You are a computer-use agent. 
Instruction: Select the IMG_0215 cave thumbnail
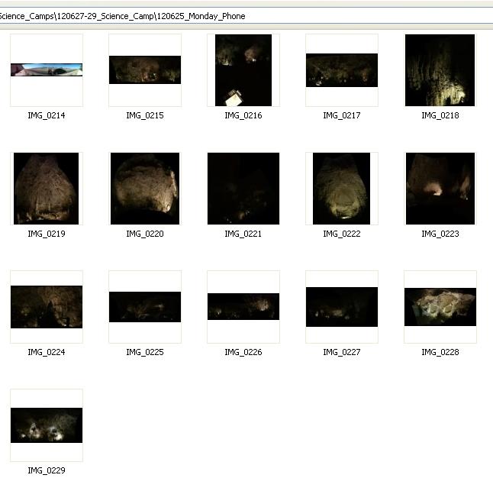point(145,69)
